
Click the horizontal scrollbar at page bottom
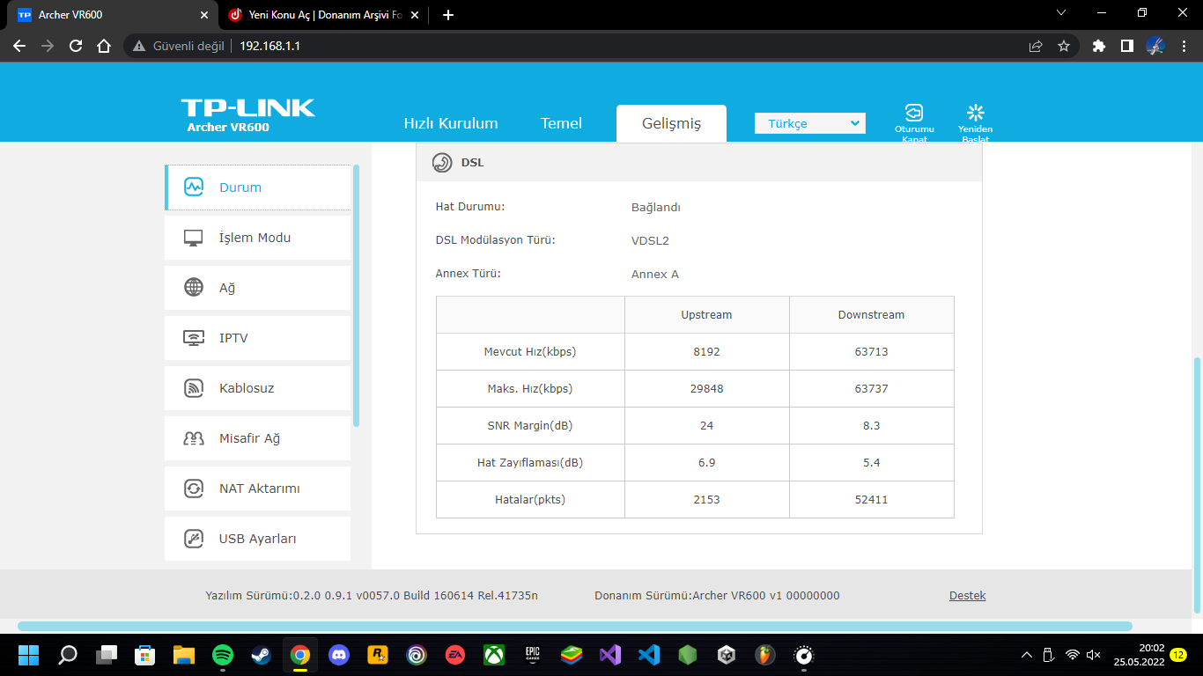pyautogui.click(x=575, y=627)
